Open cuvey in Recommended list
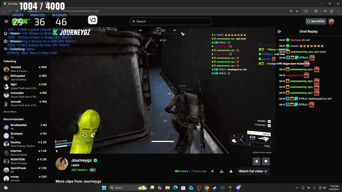Viewport: 342px width, 192px height. tap(25, 178)
